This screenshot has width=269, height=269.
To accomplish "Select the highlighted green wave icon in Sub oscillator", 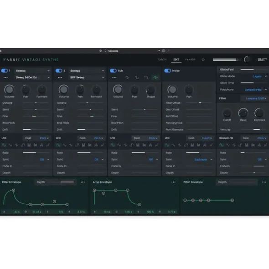I will pyautogui.click(x=155, y=77).
